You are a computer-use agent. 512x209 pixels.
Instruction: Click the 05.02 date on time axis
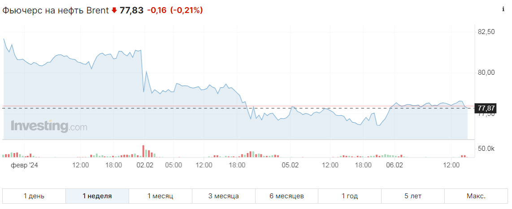pos(290,165)
